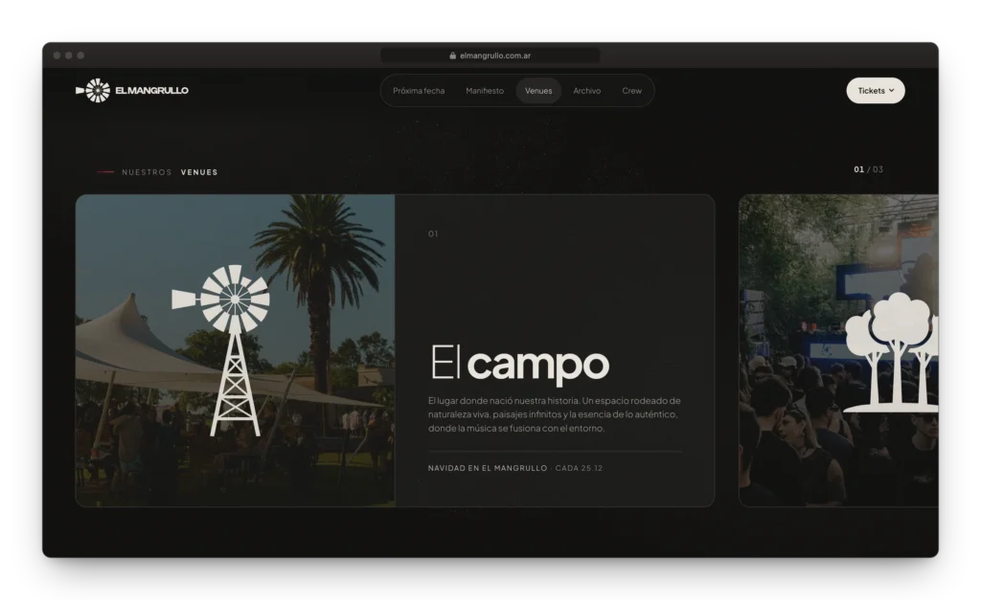Click the 01 / 03 slide counter
This screenshot has height=600, width=981.
(x=868, y=169)
